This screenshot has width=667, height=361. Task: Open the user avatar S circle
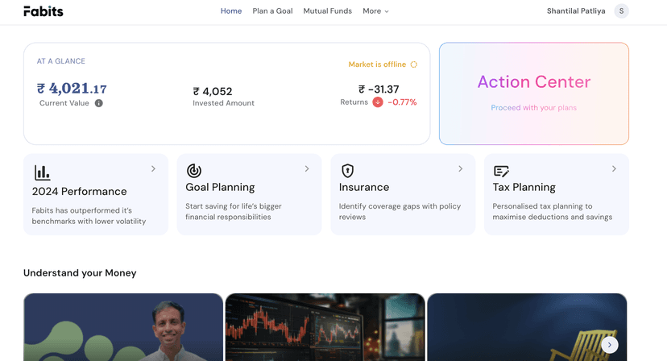pyautogui.click(x=621, y=11)
